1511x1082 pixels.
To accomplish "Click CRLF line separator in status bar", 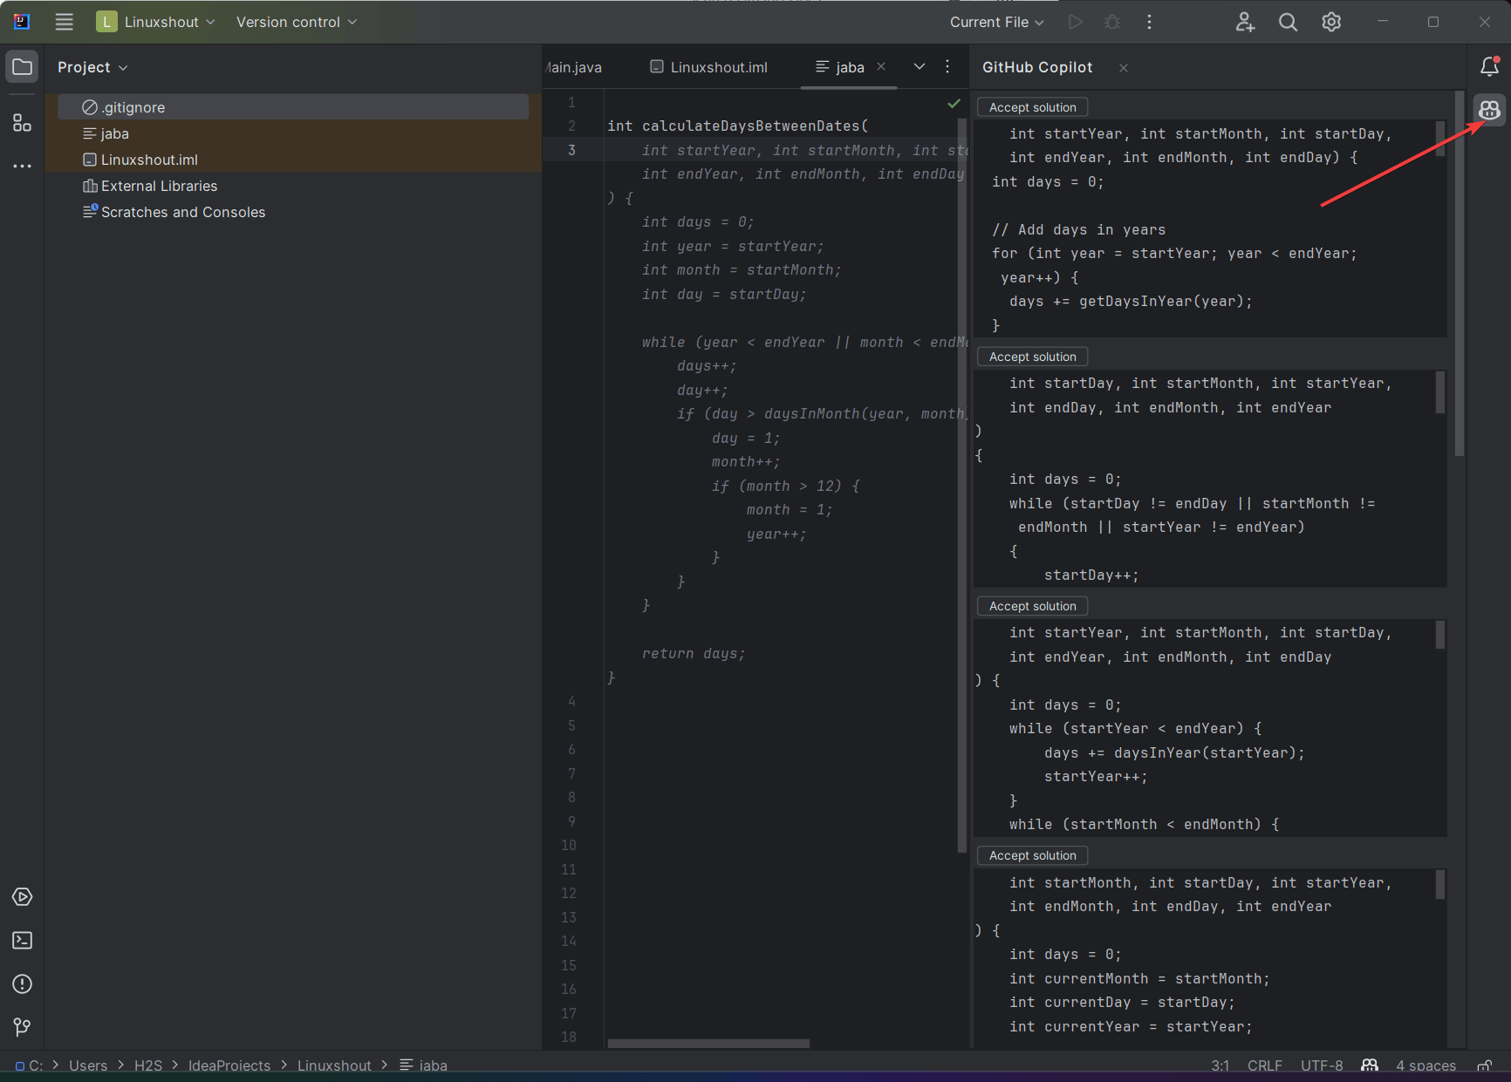I will click(1264, 1065).
